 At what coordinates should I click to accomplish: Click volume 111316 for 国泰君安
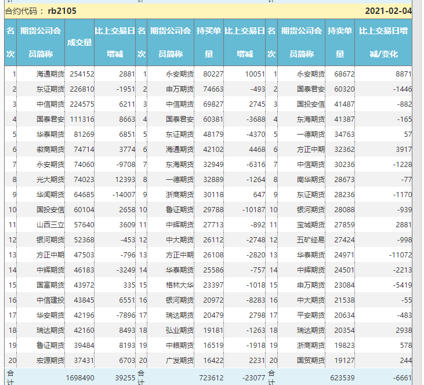pyautogui.click(x=82, y=119)
